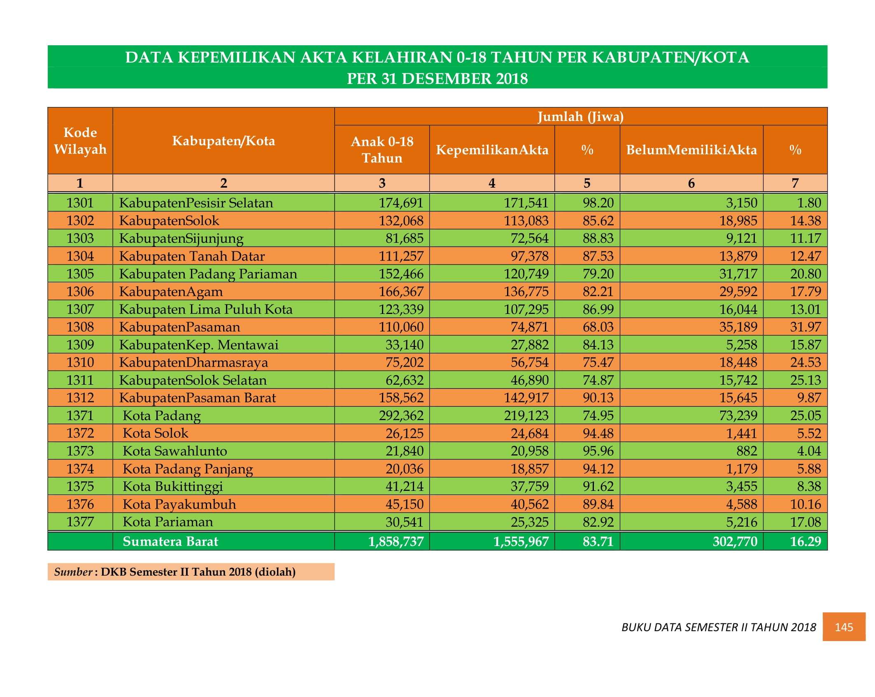Select the code cell '1308'
875x697 pixels.
(80, 327)
